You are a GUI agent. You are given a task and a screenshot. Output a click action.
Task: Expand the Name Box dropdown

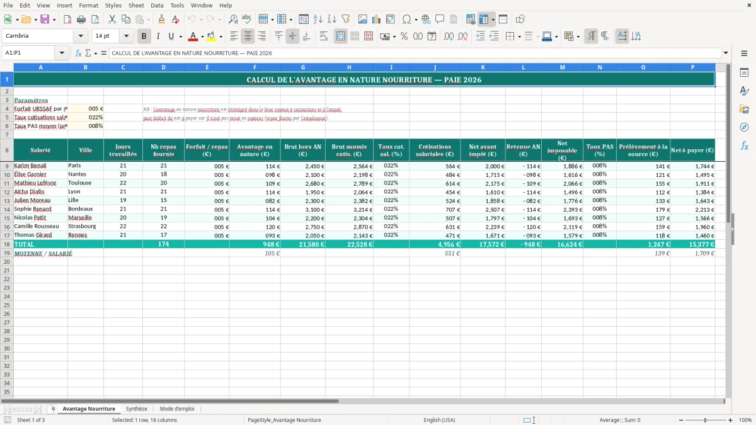tap(62, 53)
